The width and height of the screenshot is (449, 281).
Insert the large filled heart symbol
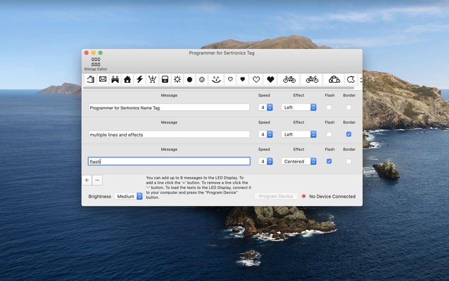pyautogui.click(x=270, y=79)
